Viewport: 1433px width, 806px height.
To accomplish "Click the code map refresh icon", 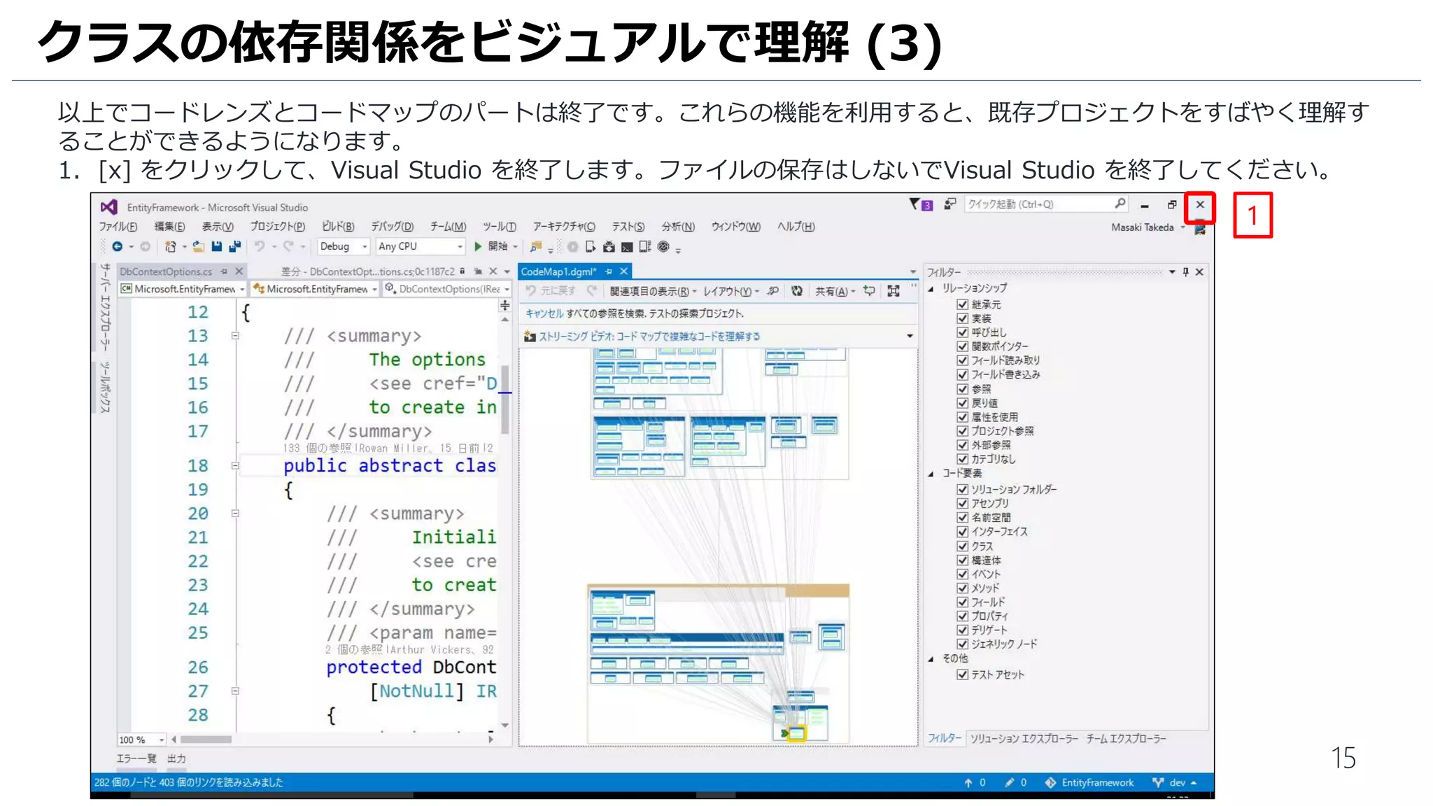I will point(797,291).
